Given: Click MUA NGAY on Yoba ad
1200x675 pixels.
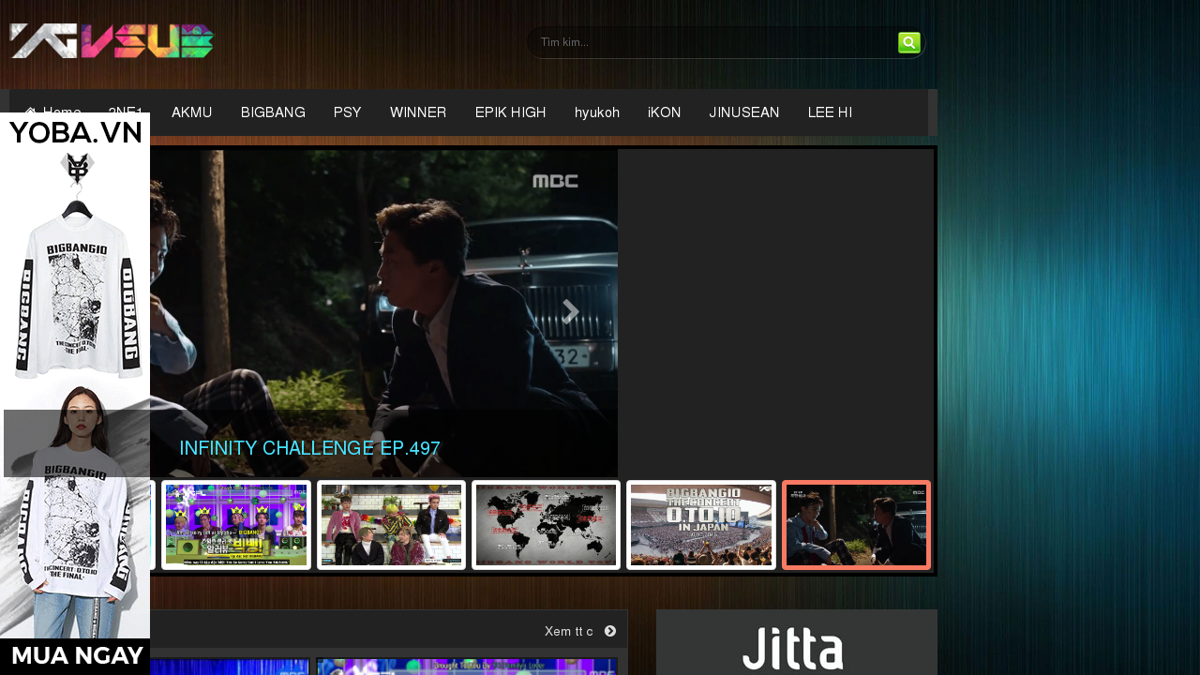Looking at the screenshot, I should (x=75, y=656).
